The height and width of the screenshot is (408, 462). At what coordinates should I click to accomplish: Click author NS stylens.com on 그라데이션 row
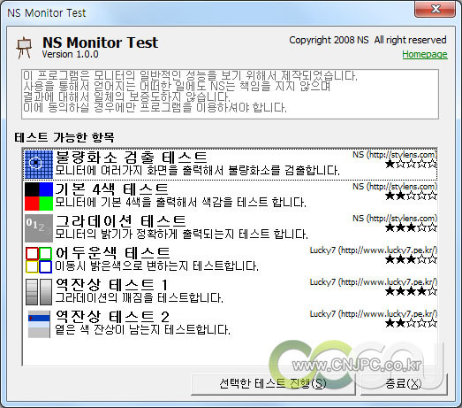pyautogui.click(x=395, y=219)
